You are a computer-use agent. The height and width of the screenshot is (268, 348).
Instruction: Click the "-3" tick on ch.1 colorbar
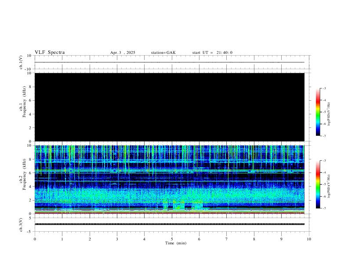[324, 88]
